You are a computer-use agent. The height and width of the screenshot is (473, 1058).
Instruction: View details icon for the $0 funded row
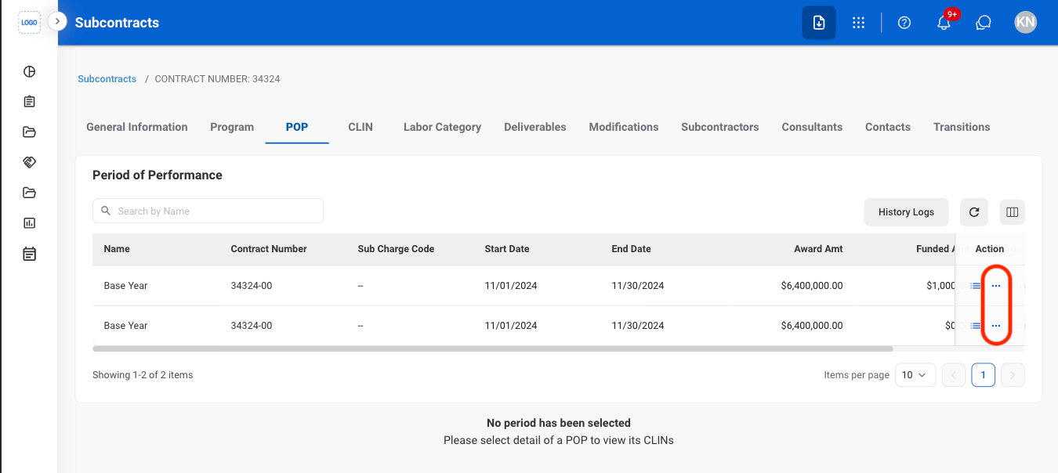[x=976, y=326]
